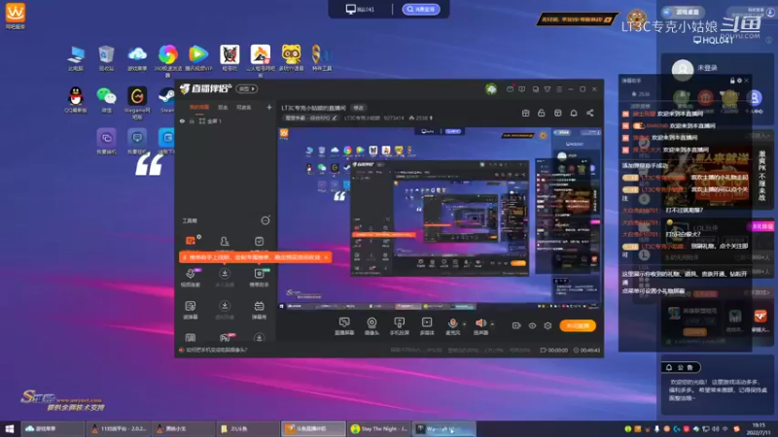This screenshot has width=778, height=437.
Task: Add a new scene with the plus icon
Action: coord(269,107)
